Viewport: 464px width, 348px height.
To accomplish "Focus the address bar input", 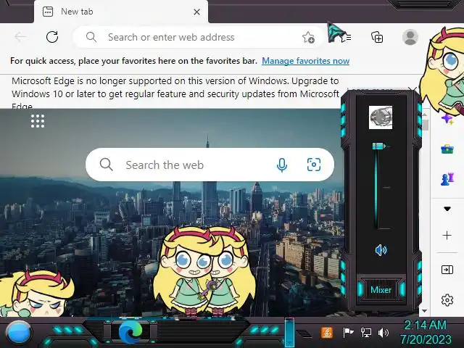I will (x=199, y=37).
